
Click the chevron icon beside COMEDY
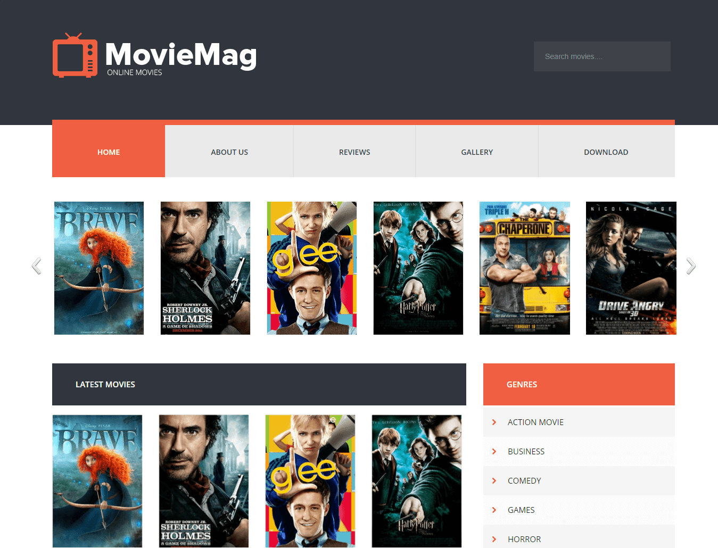[494, 480]
